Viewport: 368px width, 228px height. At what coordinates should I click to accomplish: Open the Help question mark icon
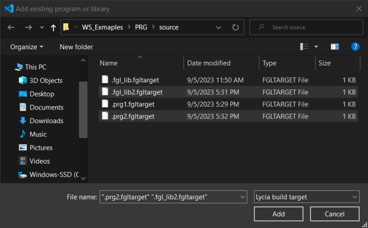click(355, 47)
